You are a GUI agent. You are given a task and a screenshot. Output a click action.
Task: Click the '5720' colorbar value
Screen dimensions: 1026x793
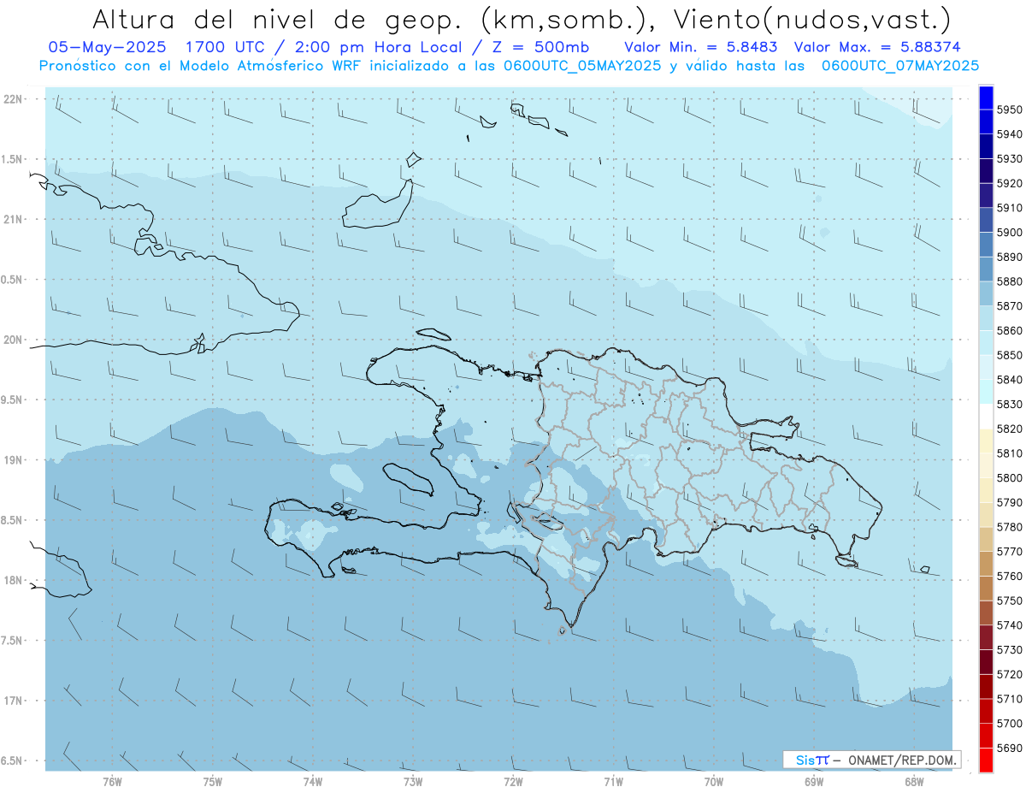point(1010,674)
